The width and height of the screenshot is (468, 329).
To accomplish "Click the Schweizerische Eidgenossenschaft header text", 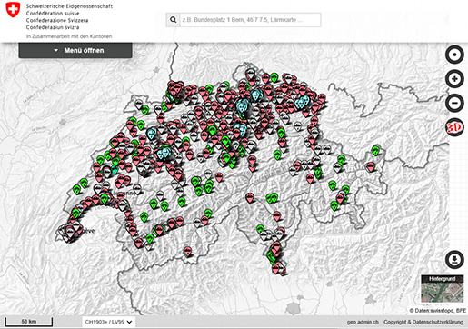I will point(69,6).
